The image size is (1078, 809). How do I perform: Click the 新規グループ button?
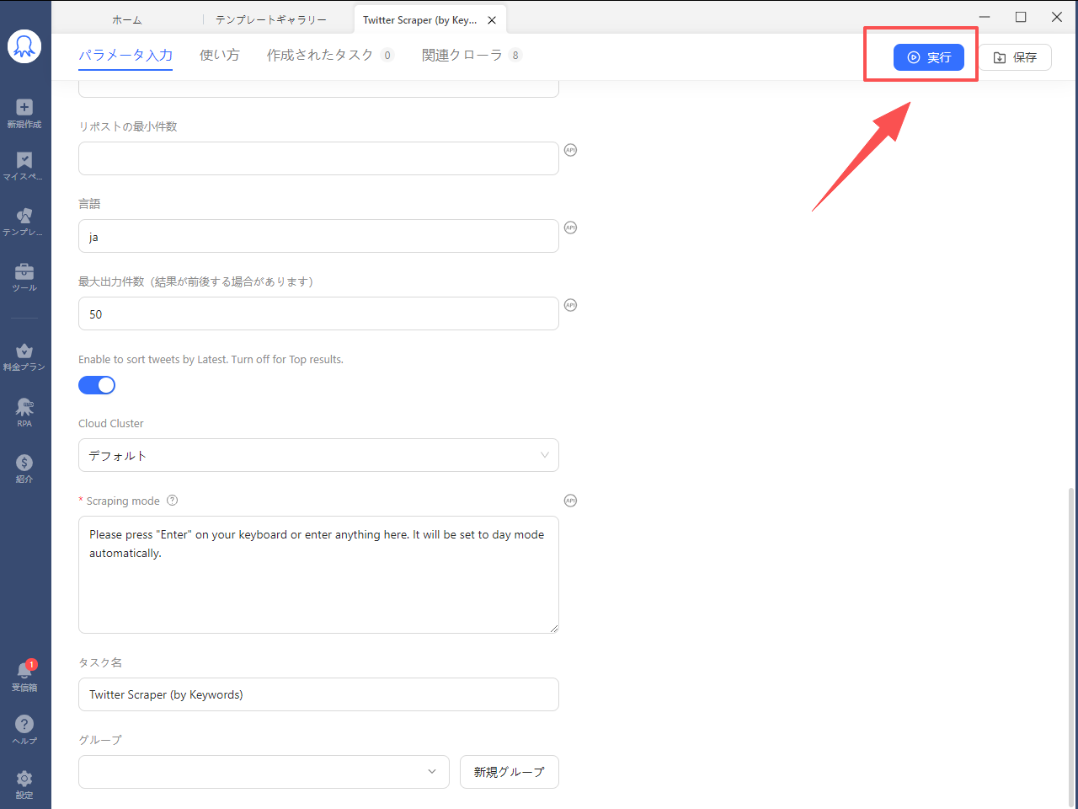pyautogui.click(x=509, y=772)
